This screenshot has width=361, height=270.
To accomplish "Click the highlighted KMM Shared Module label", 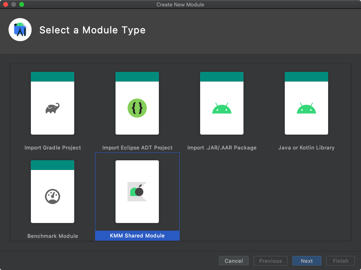I will 137,236.
